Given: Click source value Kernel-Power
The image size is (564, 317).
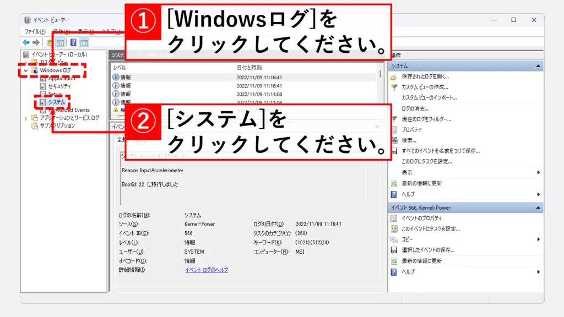Looking at the screenshot, I should [199, 224].
